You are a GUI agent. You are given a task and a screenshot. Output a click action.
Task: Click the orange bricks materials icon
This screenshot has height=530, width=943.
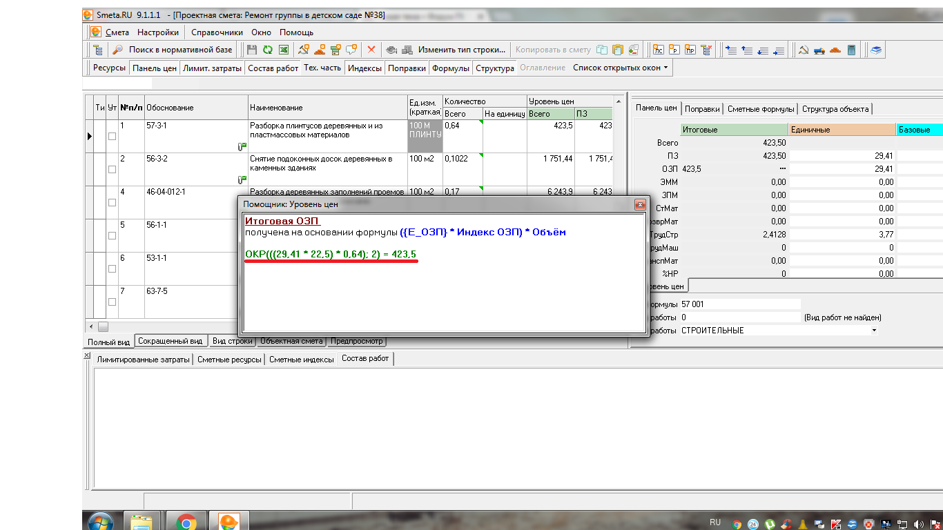tap(835, 50)
